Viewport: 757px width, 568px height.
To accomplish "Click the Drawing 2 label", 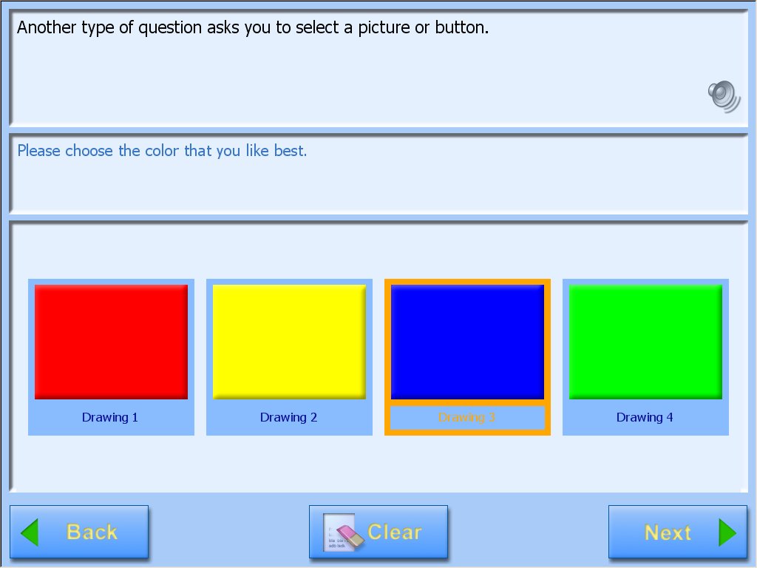I will (288, 417).
